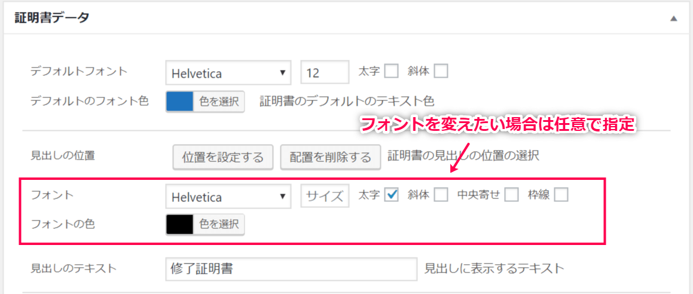693x294 pixels.
Task: Enable the 枠線 checkbox
Action: point(561,195)
